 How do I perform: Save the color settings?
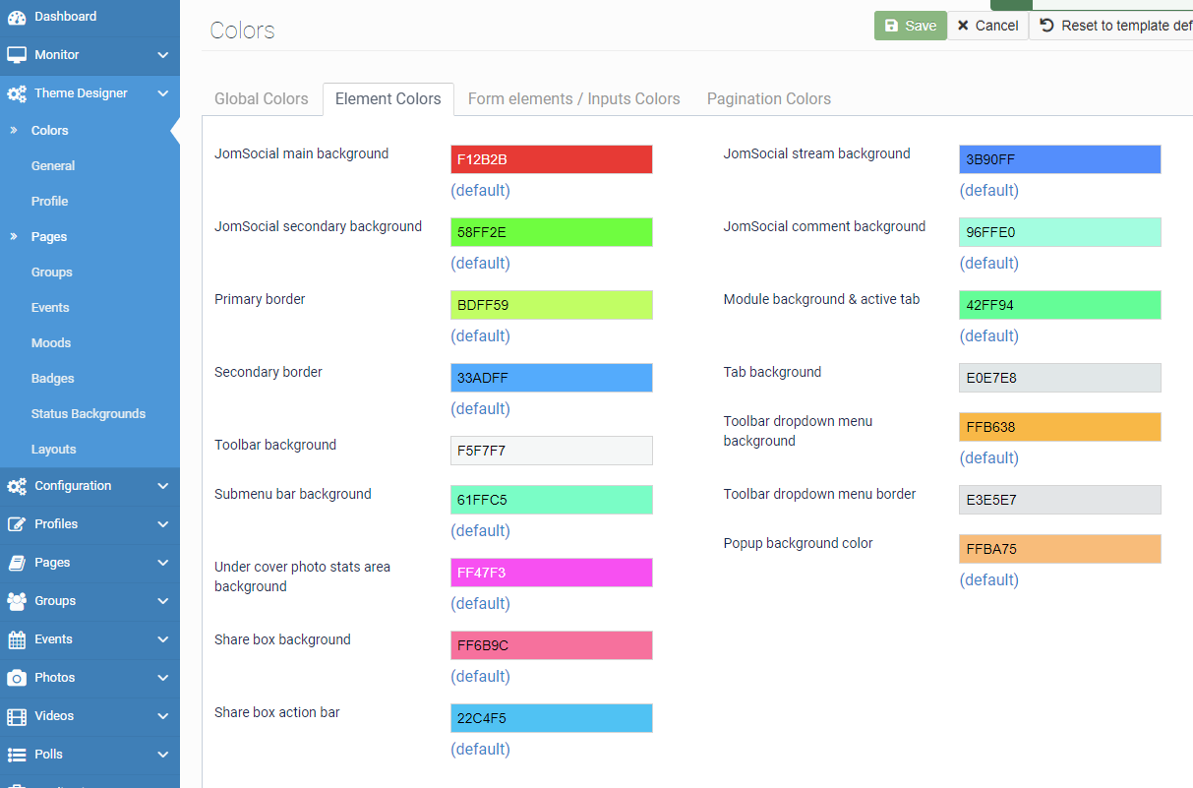[910, 26]
